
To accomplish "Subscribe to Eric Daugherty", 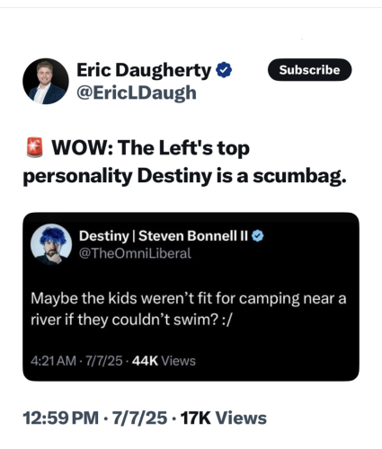I will (309, 70).
